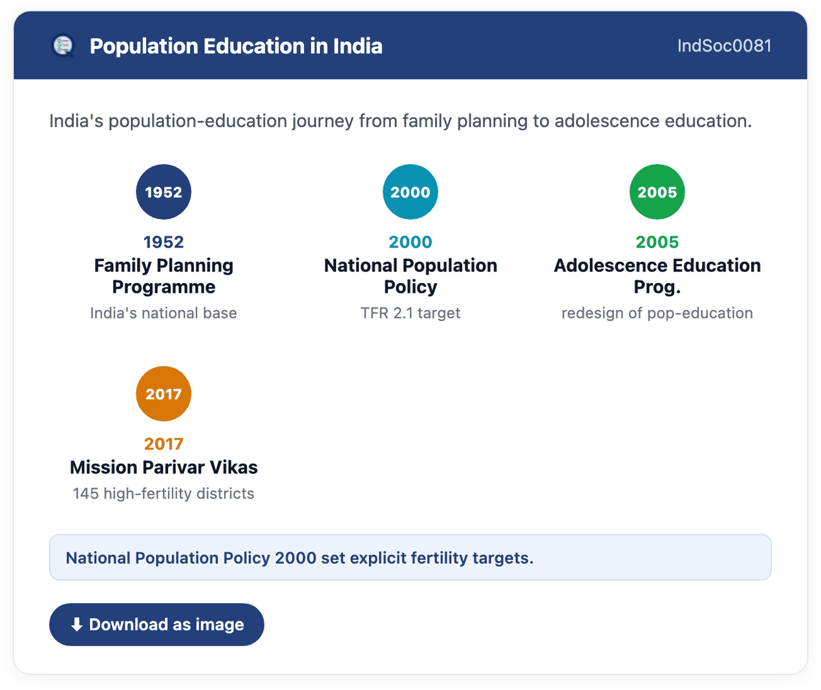Select the Adolescence Education Prog. heading
This screenshot has width=821, height=690.
[x=657, y=276]
